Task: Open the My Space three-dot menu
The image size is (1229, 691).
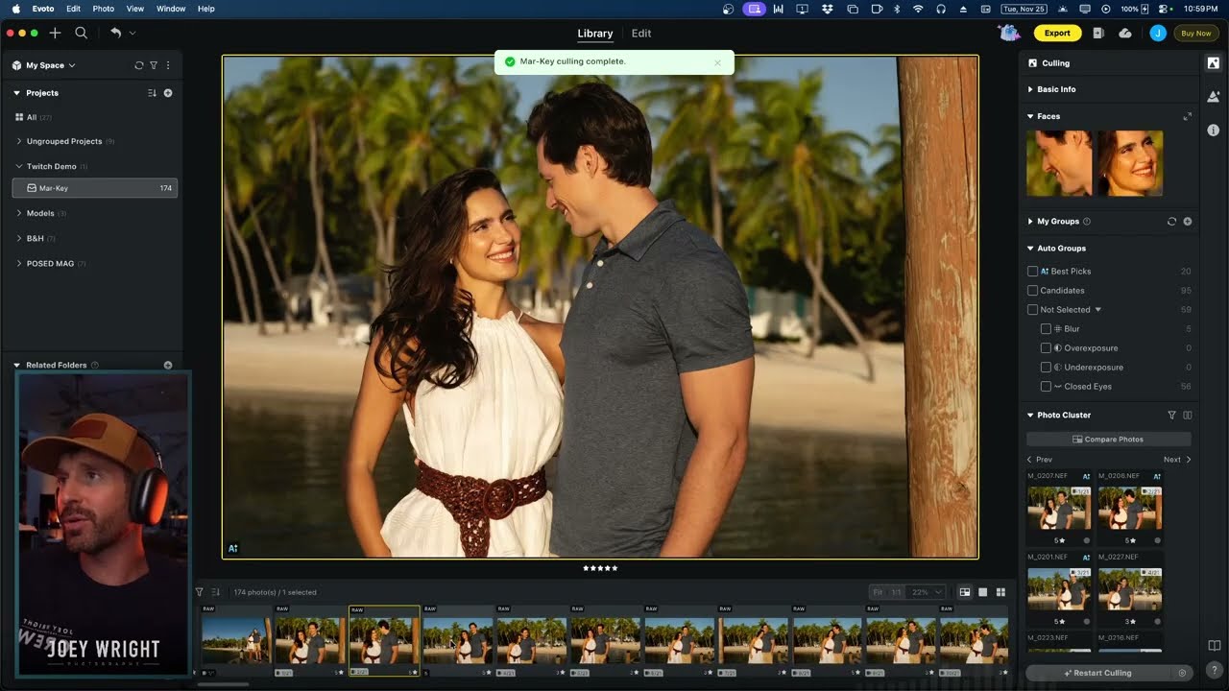Action: pos(168,65)
